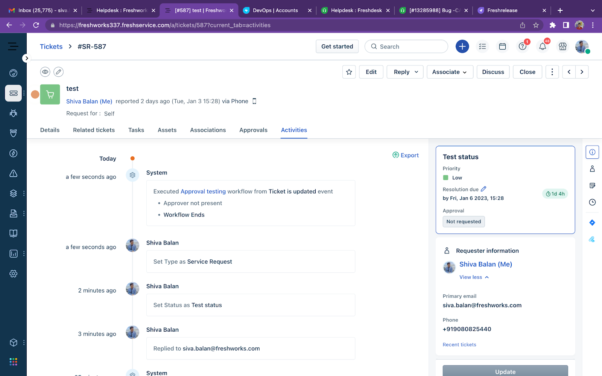Screen dimensions: 602x376
Task: Toggle the watch ticket eye icon
Action: [x=45, y=71]
